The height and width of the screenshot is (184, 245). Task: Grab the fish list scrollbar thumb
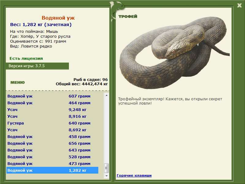[106, 168]
